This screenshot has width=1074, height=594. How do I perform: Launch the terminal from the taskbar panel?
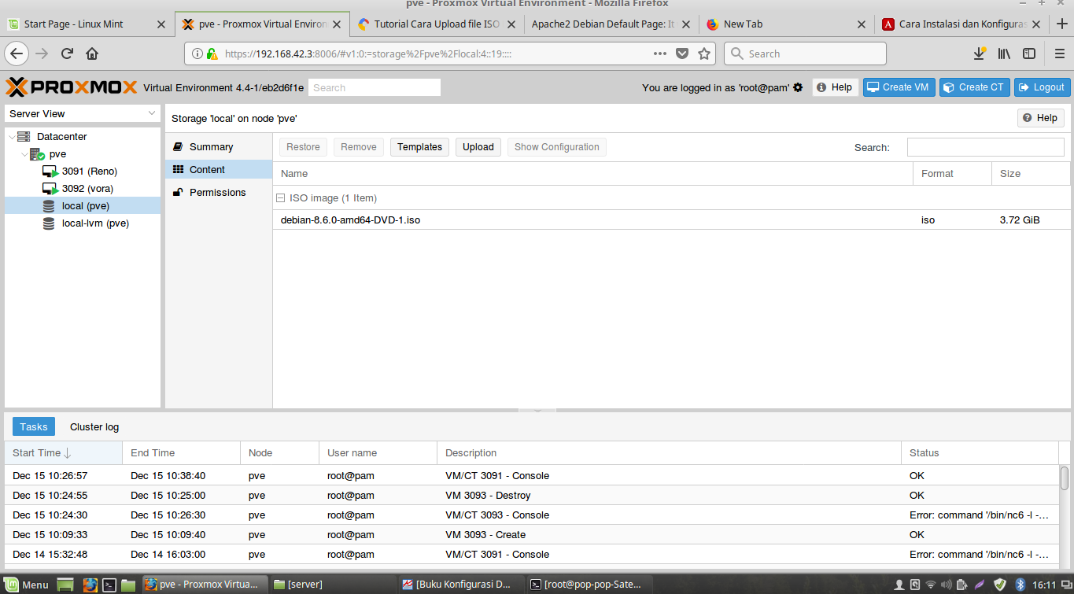coord(109,585)
